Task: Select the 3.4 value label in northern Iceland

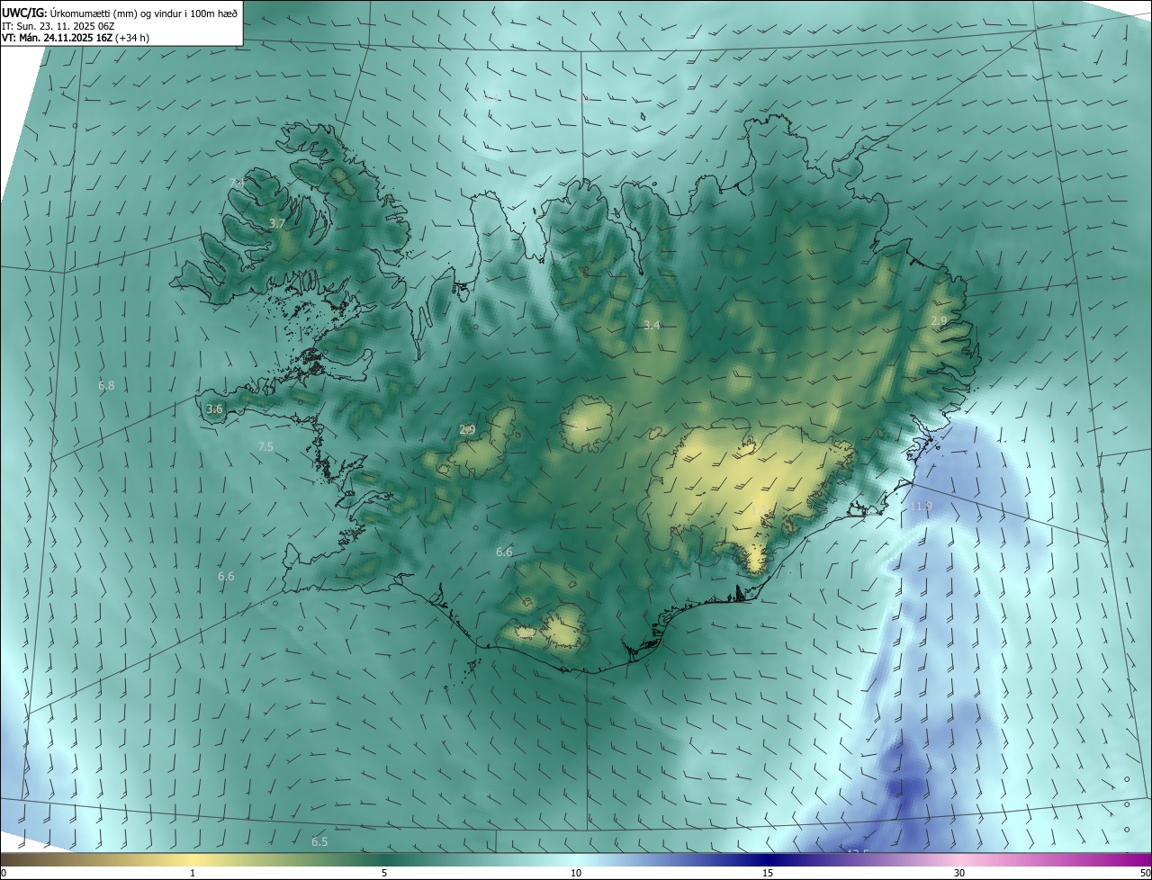Action: [x=652, y=325]
